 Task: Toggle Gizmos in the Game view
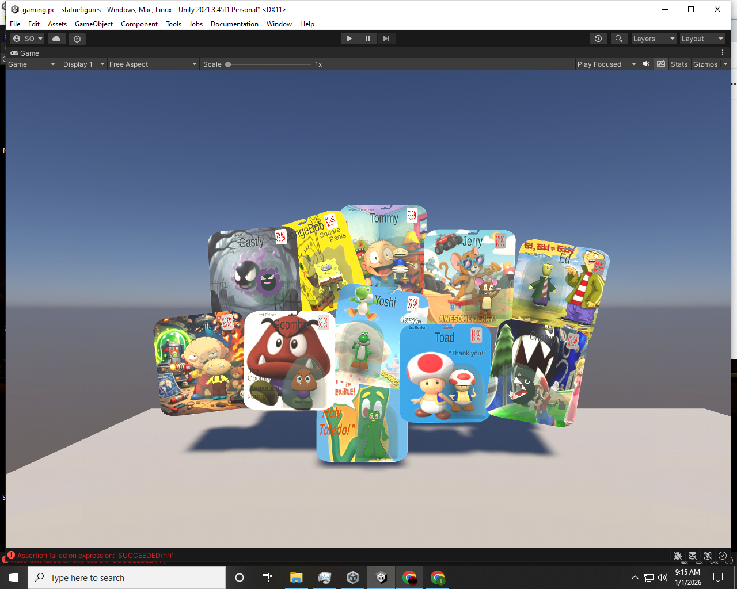pyautogui.click(x=705, y=64)
